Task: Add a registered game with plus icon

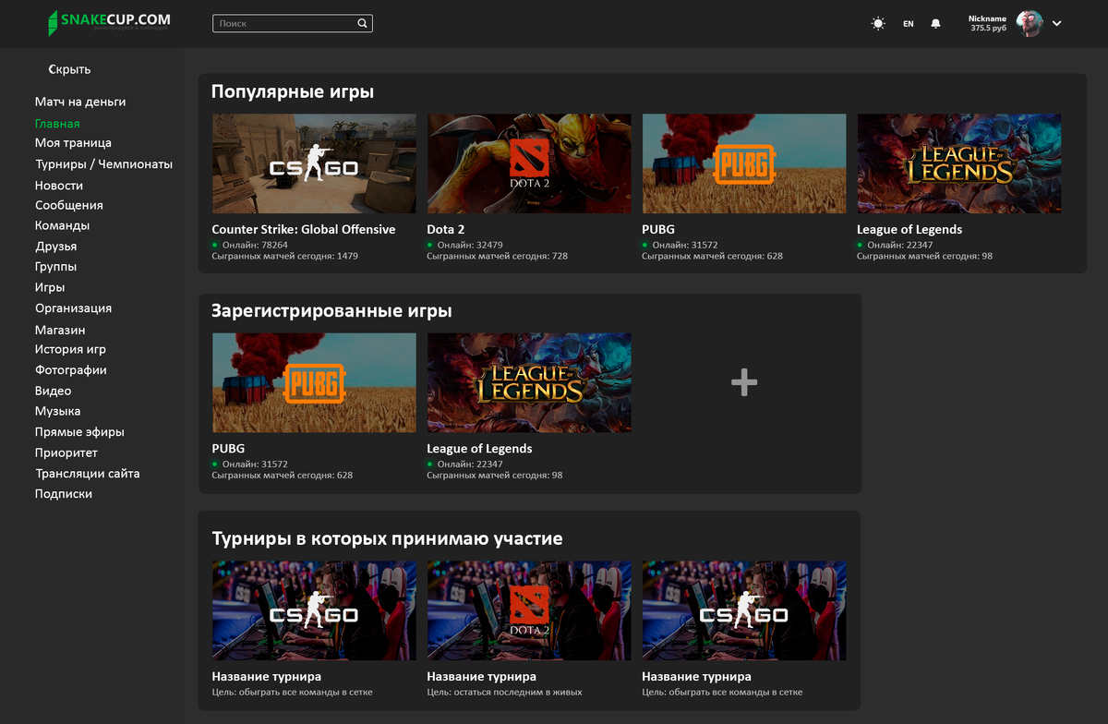Action: tap(744, 382)
